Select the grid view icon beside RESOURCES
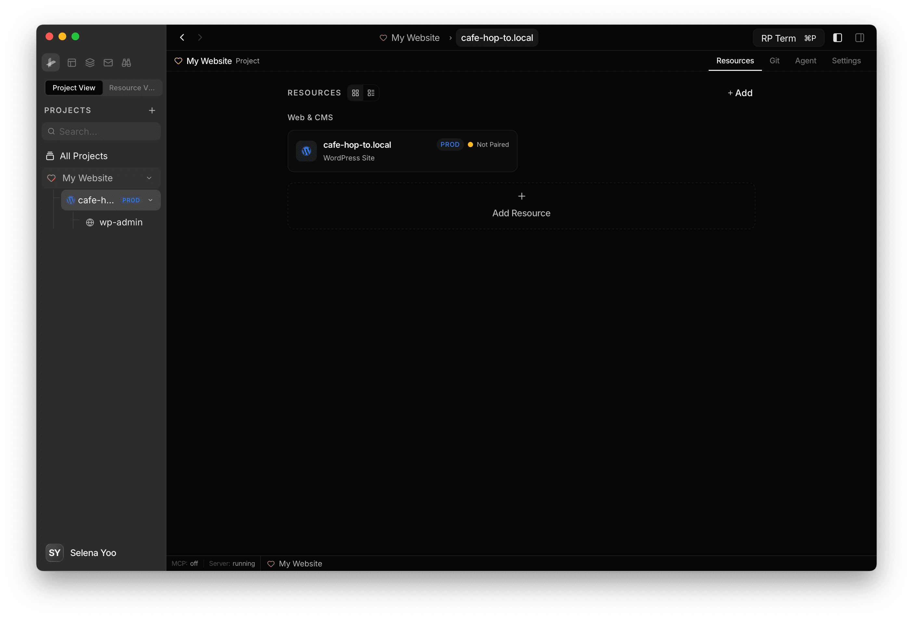This screenshot has height=619, width=913. pyautogui.click(x=355, y=93)
